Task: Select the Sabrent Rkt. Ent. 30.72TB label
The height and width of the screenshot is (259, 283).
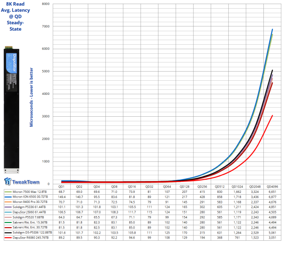Action: (x=30, y=228)
